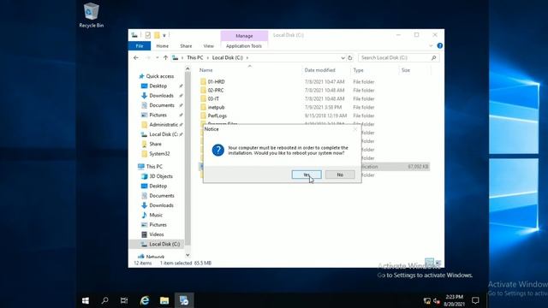The width and height of the screenshot is (548, 308).
Task: Decline reboot with the No button
Action: click(340, 175)
